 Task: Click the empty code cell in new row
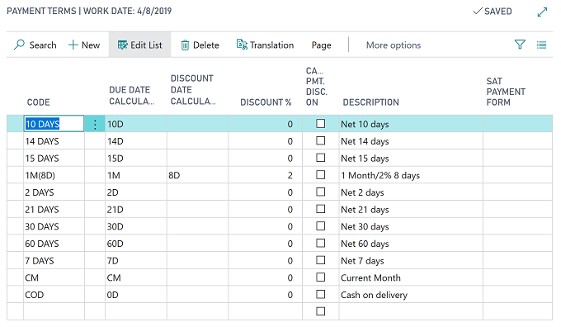point(54,311)
